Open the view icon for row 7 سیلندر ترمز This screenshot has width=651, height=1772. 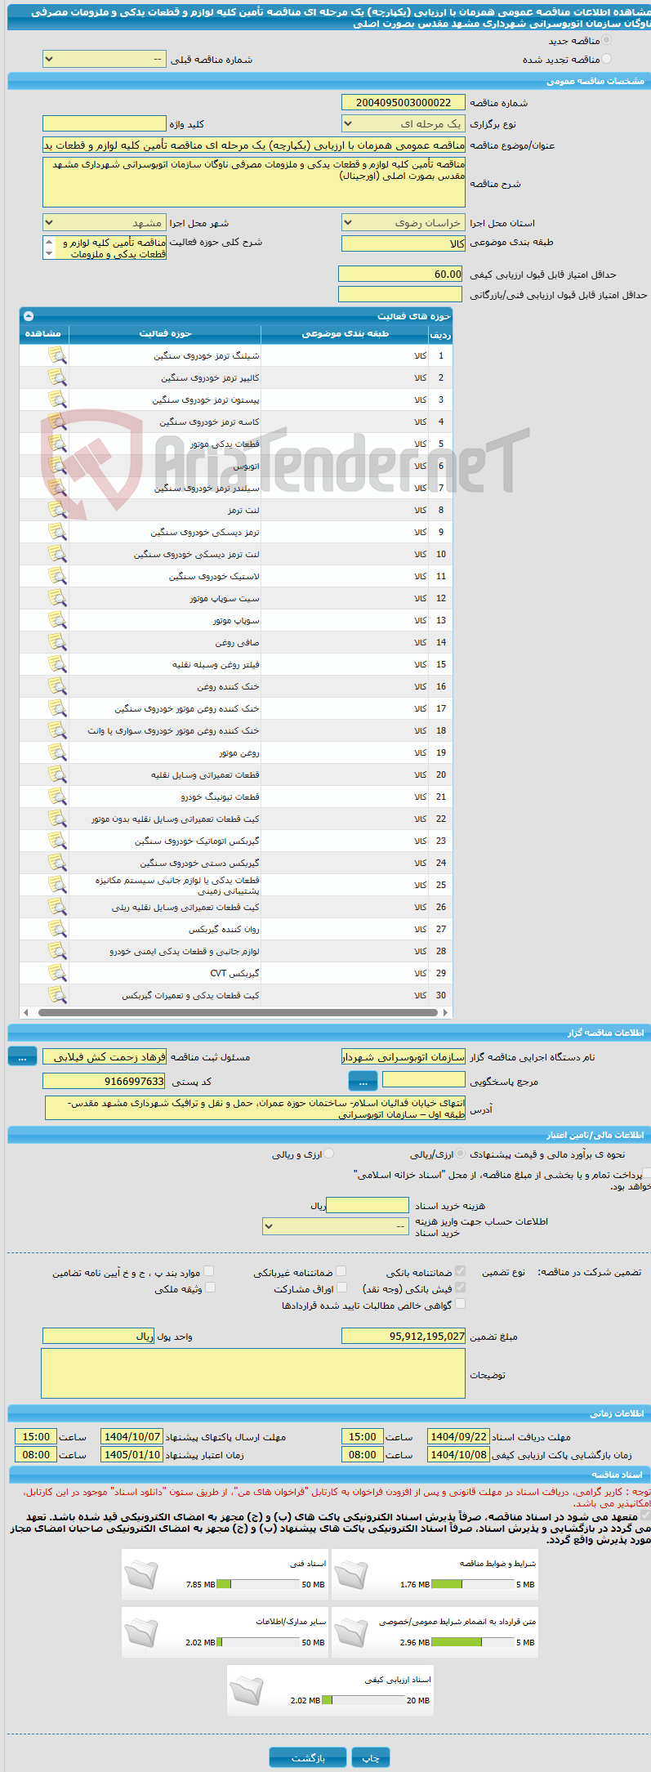click(56, 488)
